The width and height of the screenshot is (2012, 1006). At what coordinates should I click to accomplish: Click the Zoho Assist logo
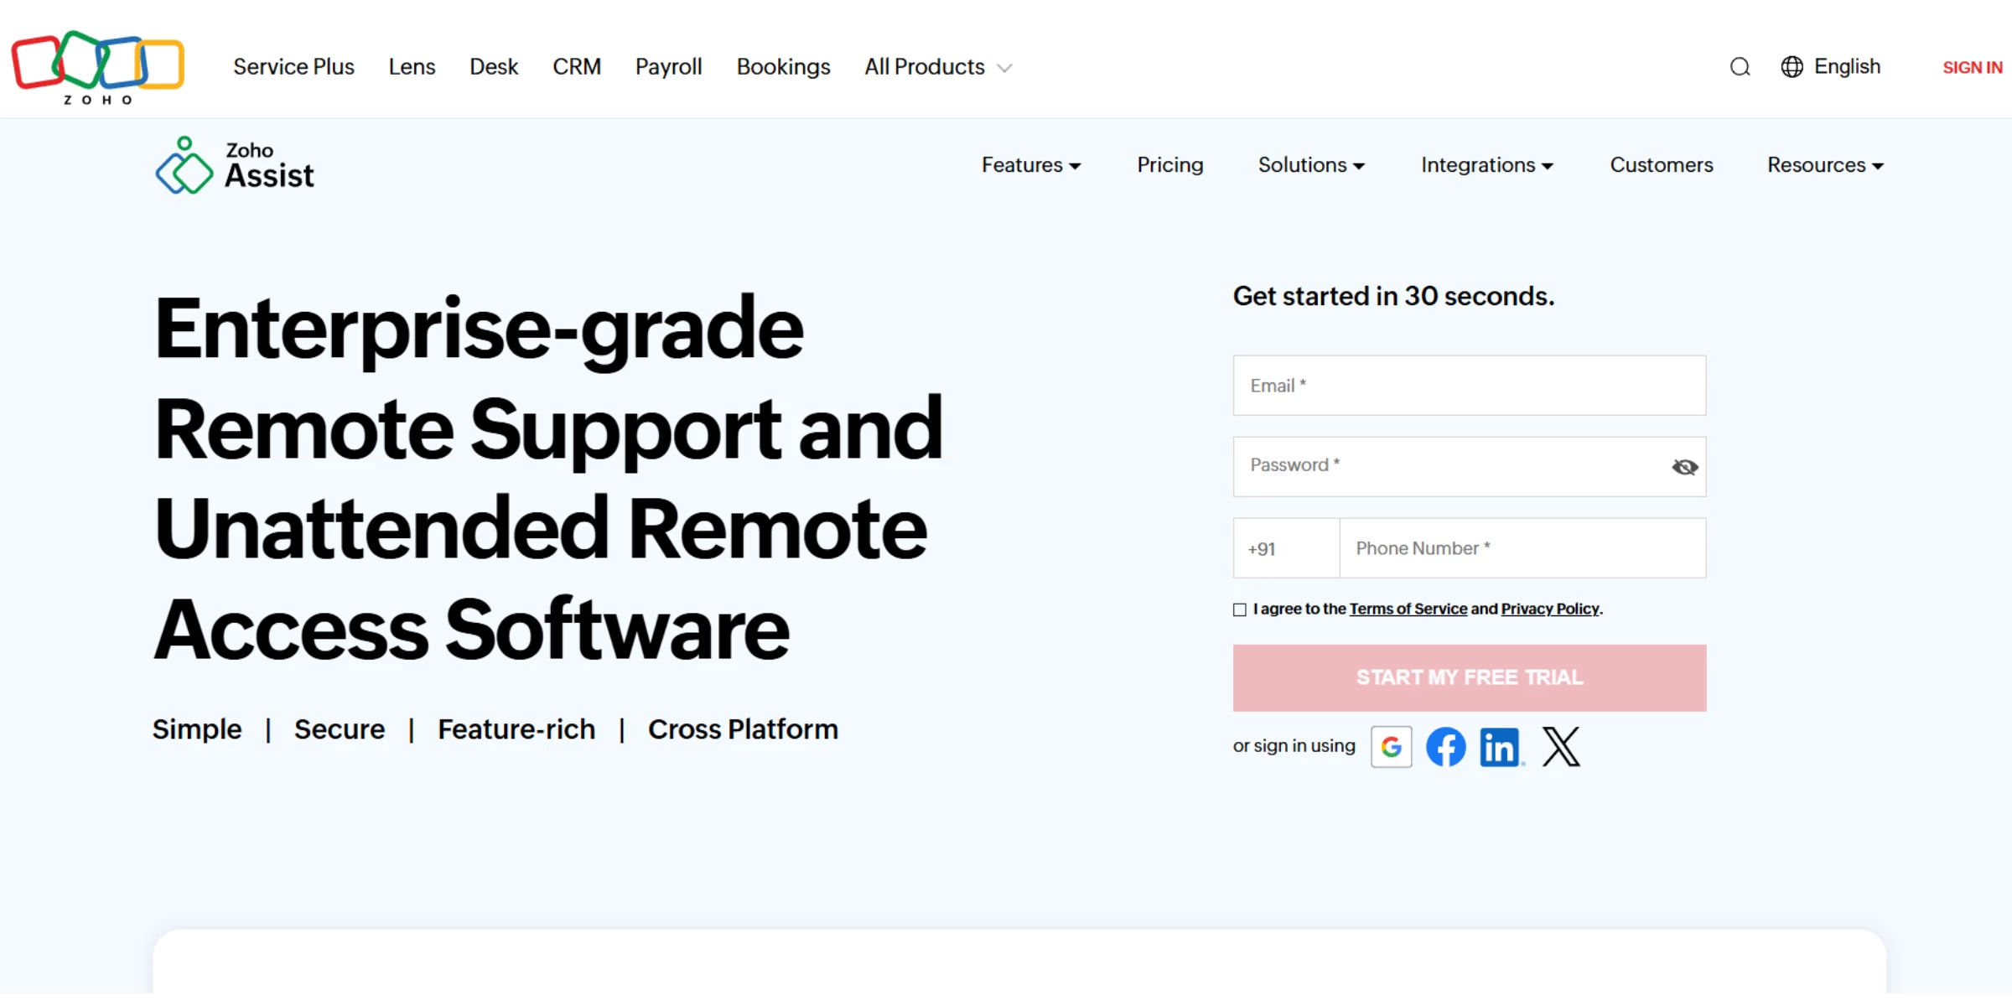pyautogui.click(x=235, y=166)
